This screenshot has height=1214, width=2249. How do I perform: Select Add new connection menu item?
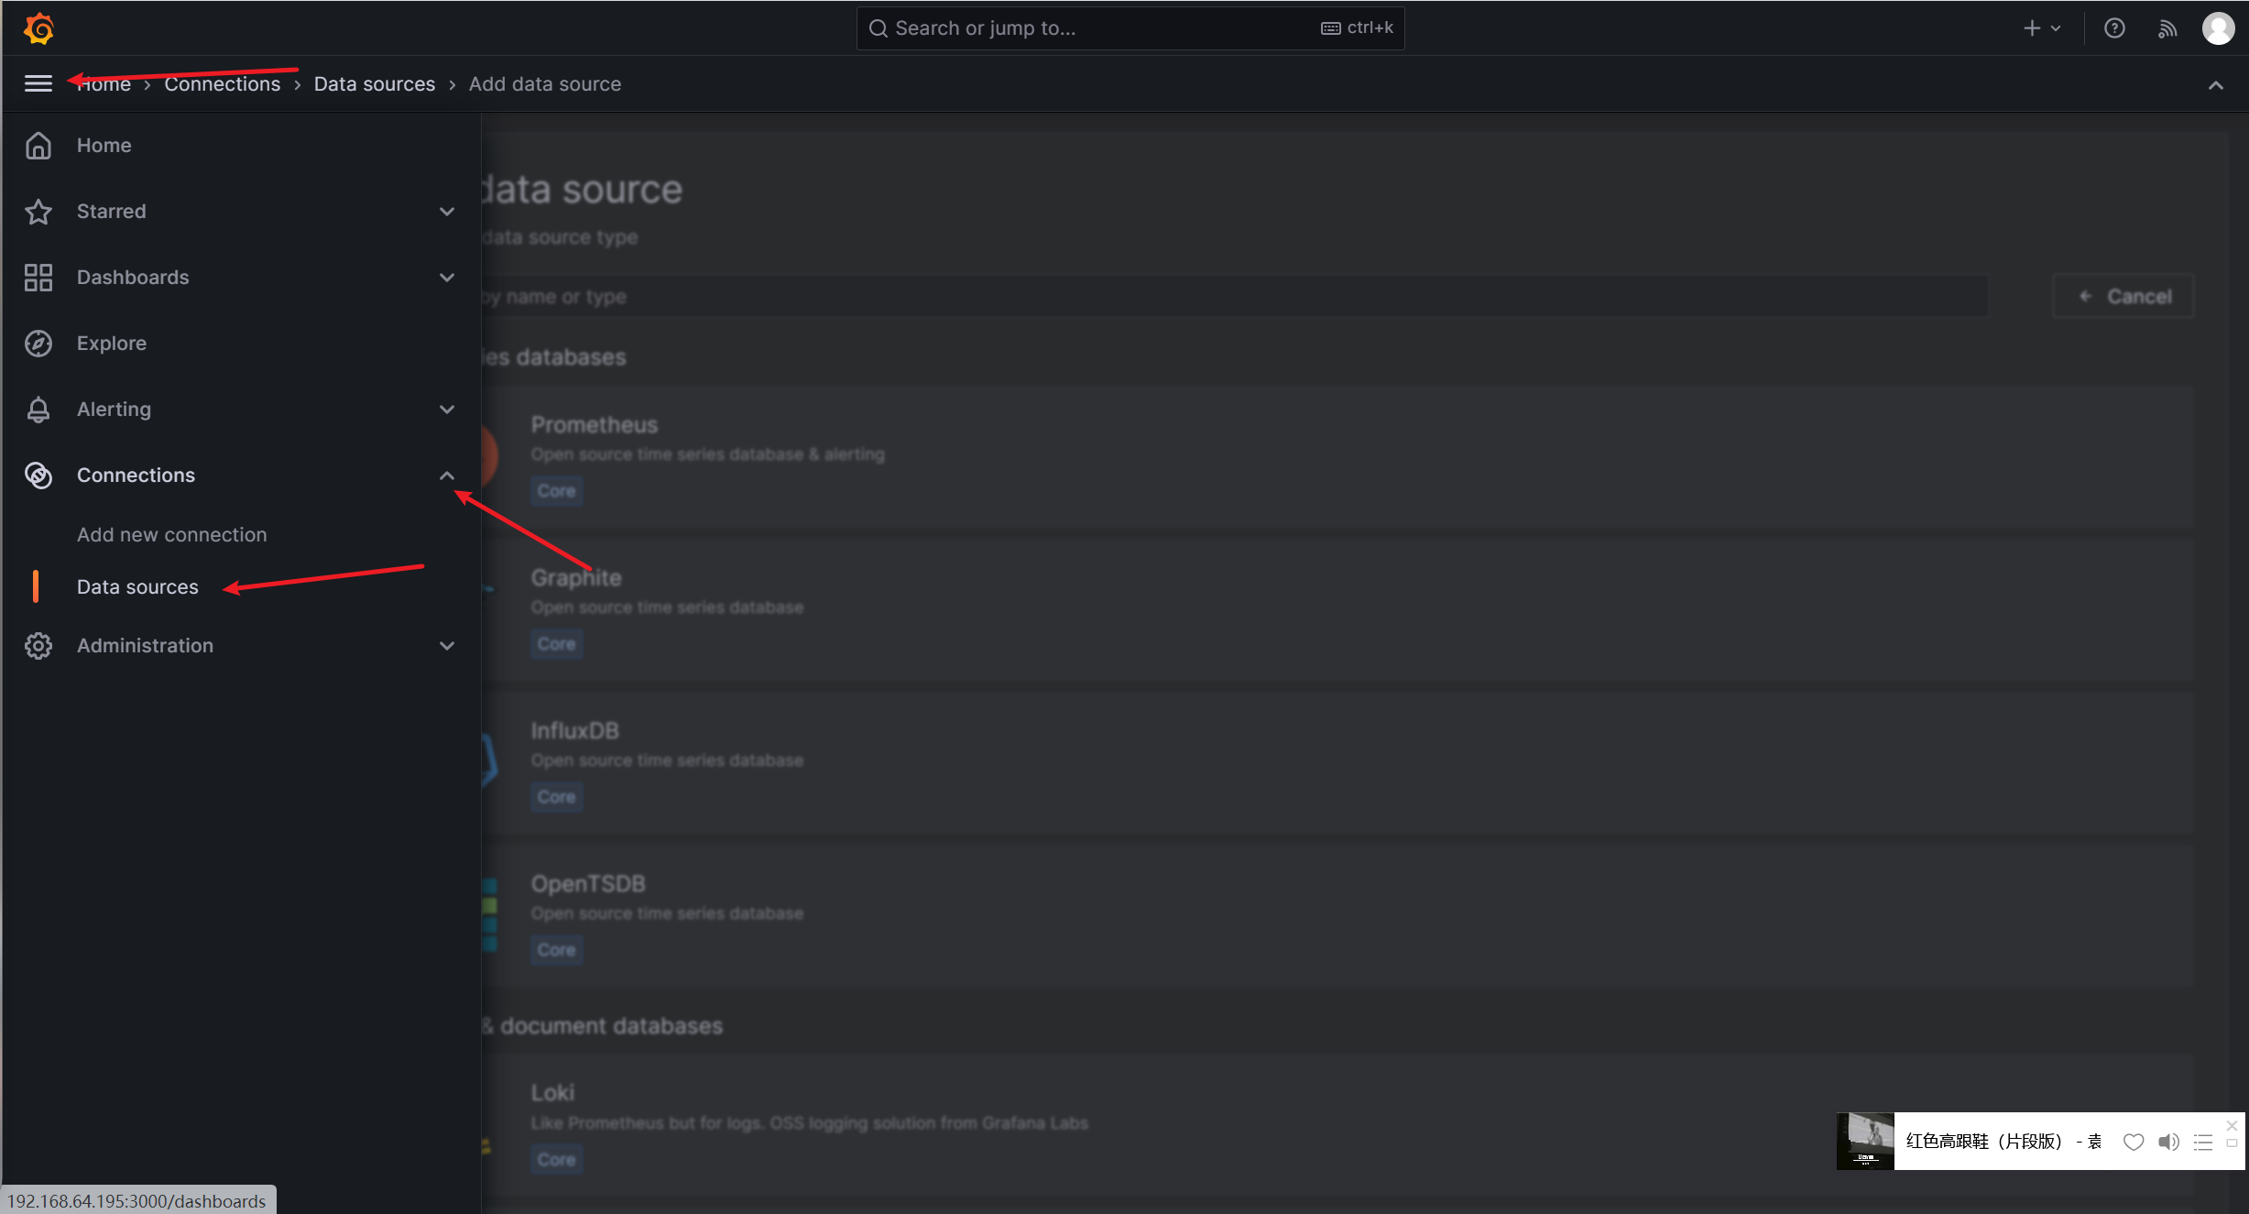(172, 535)
